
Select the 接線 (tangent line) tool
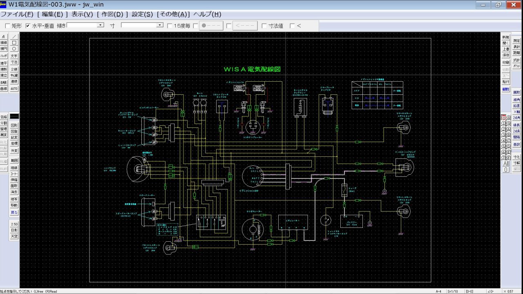4,42
